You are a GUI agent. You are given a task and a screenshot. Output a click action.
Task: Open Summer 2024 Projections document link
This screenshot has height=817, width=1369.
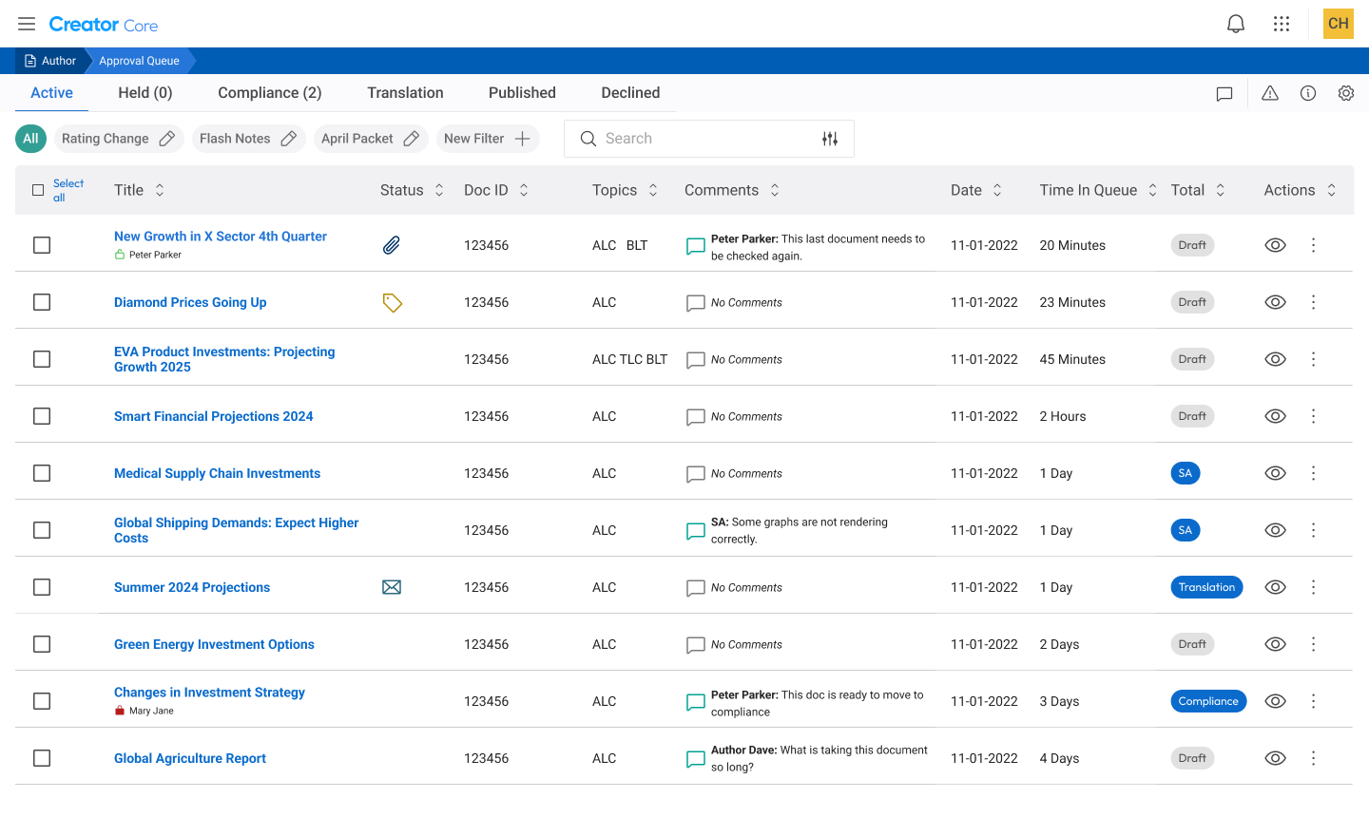coord(192,587)
